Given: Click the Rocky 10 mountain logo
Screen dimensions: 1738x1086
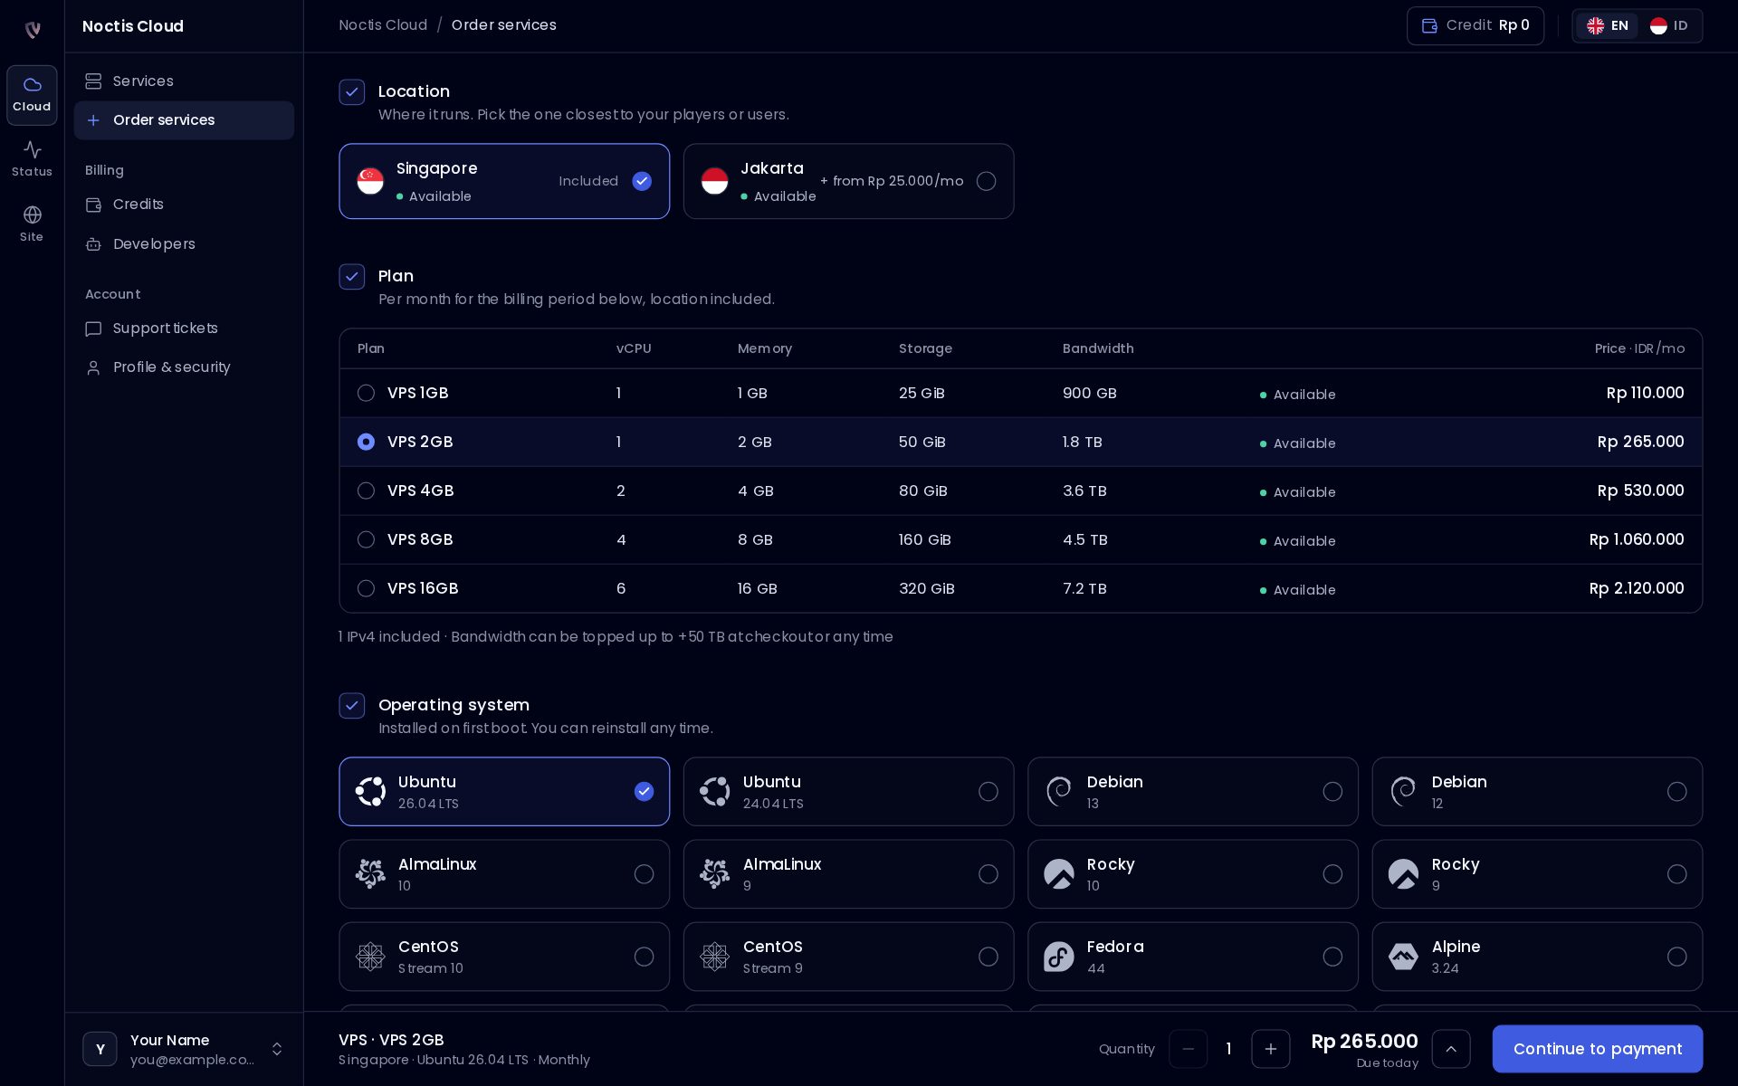Looking at the screenshot, I should pos(1058,873).
